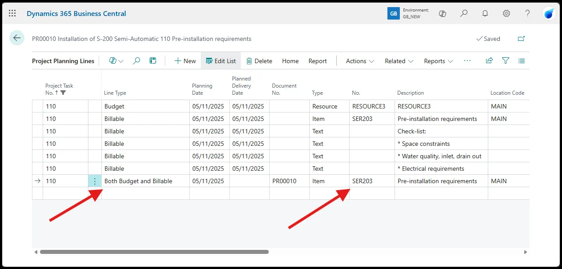Click the horizontal scrollbar thumb

tap(154, 252)
